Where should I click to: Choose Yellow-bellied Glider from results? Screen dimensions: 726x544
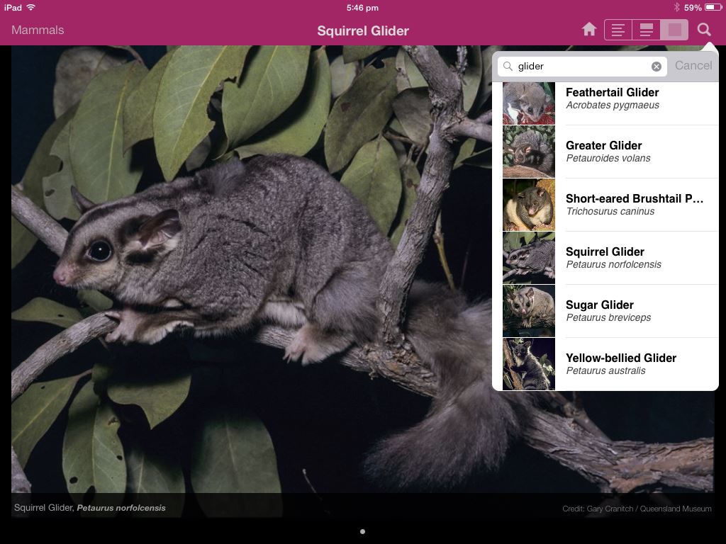(635, 364)
